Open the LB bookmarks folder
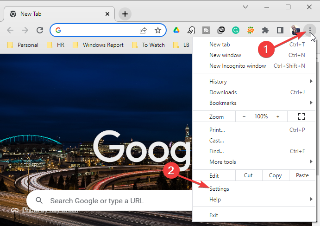This screenshot has height=226, width=320. 181,45
